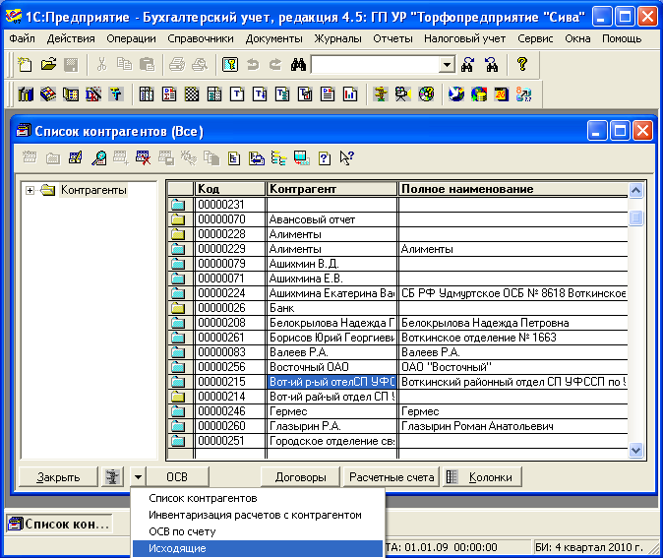Open the turnover balance sheet report icon

pyautogui.click(x=147, y=93)
